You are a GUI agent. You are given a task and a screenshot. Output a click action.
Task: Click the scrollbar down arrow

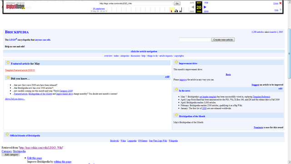289,162
